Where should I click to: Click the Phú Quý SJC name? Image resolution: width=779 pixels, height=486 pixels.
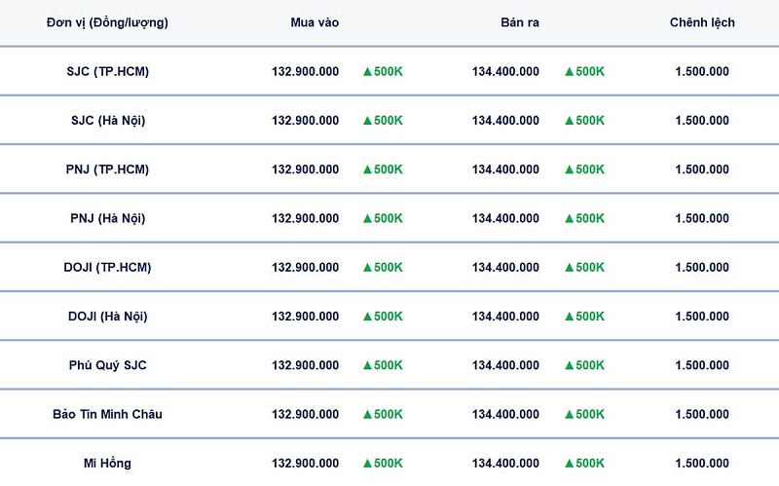pos(107,365)
